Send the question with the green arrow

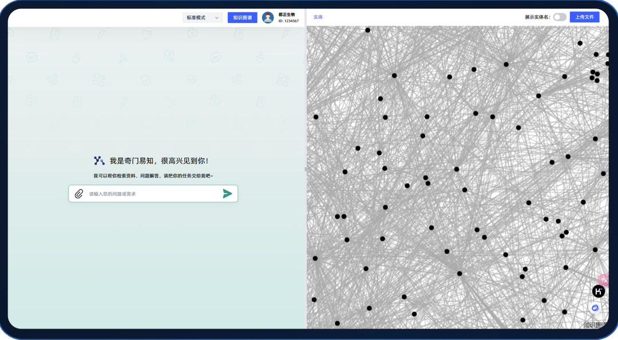(227, 194)
